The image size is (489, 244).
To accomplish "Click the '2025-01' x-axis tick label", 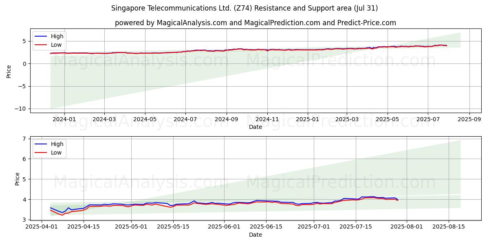I will point(307,119).
